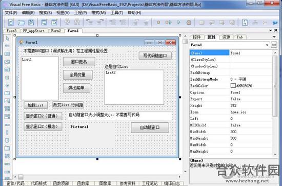This screenshot has width=282, height=186.
Task: Click the 写代码随窗口 button on Form1
Action: coord(155,55)
